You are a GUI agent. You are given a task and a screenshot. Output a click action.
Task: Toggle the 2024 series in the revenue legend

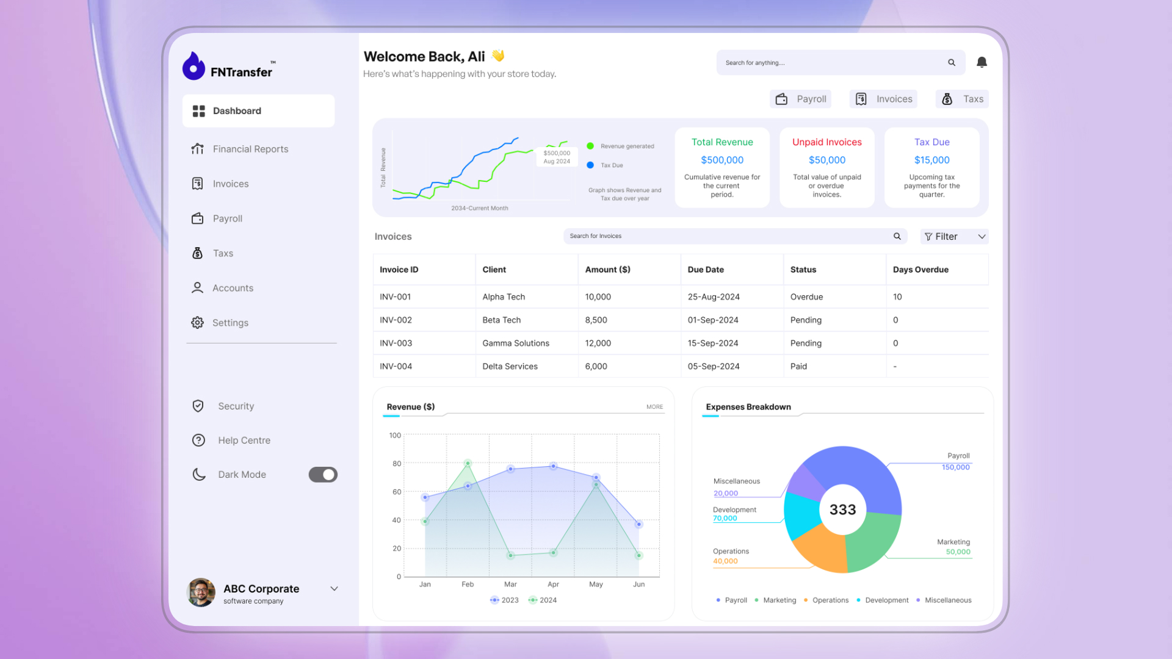(x=543, y=600)
